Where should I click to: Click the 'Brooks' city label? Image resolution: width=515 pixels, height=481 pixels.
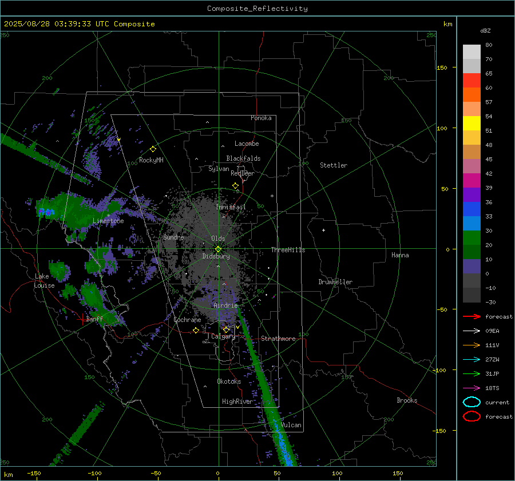(407, 400)
